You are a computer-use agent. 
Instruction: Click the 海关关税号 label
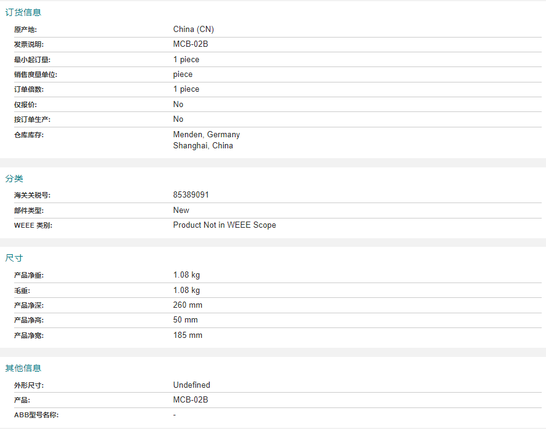click(33, 196)
